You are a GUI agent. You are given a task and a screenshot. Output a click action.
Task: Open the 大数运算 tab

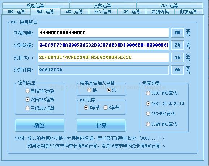pos(103,5)
